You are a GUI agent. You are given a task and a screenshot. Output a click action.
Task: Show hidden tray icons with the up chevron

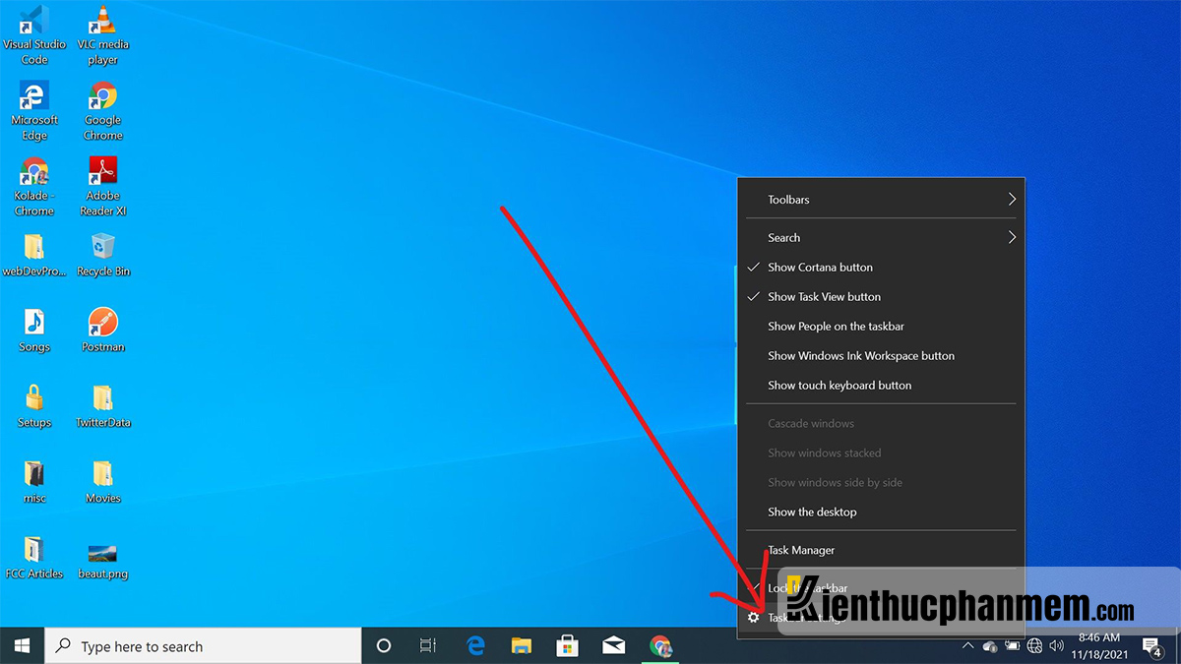(967, 646)
